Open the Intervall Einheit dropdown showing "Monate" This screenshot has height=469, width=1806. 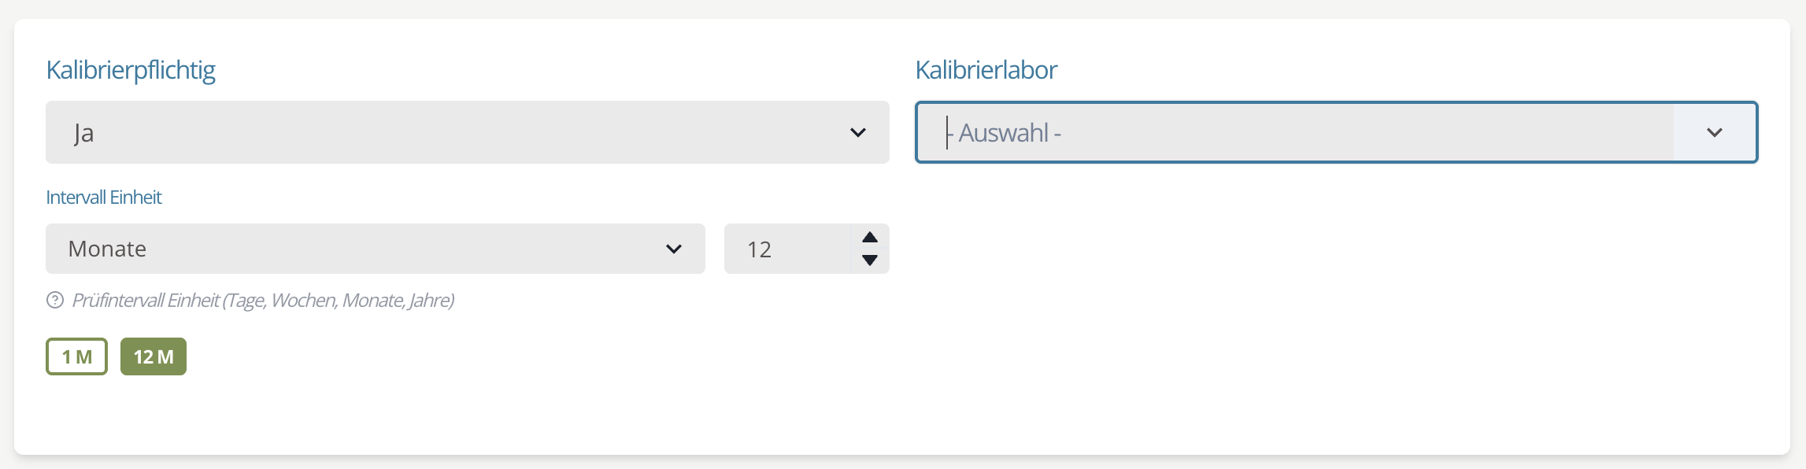(x=376, y=249)
